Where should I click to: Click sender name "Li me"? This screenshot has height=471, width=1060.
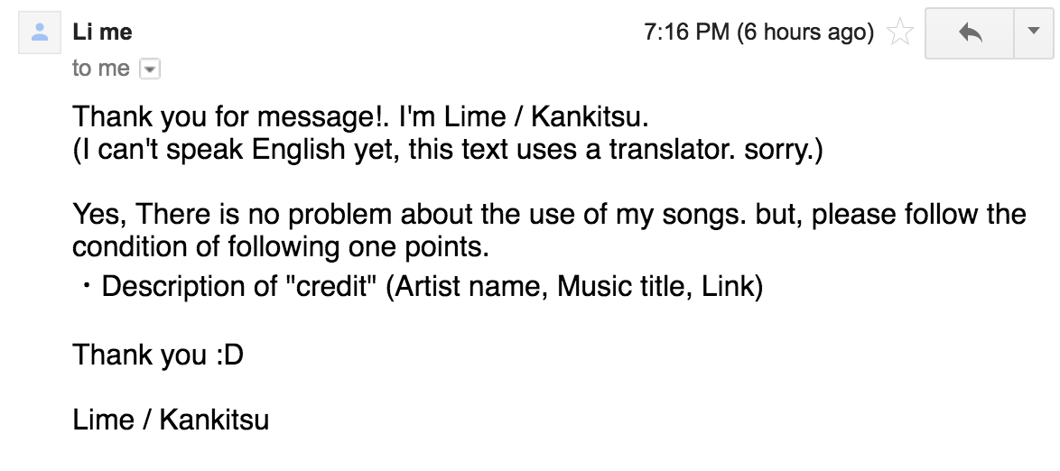tap(102, 32)
